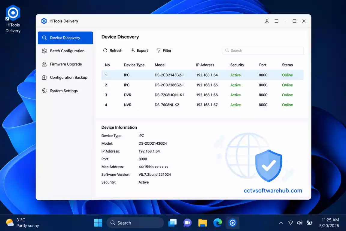This screenshot has width=346, height=231.
Task: Click the magnifier icon in device search box
Action: (227, 51)
